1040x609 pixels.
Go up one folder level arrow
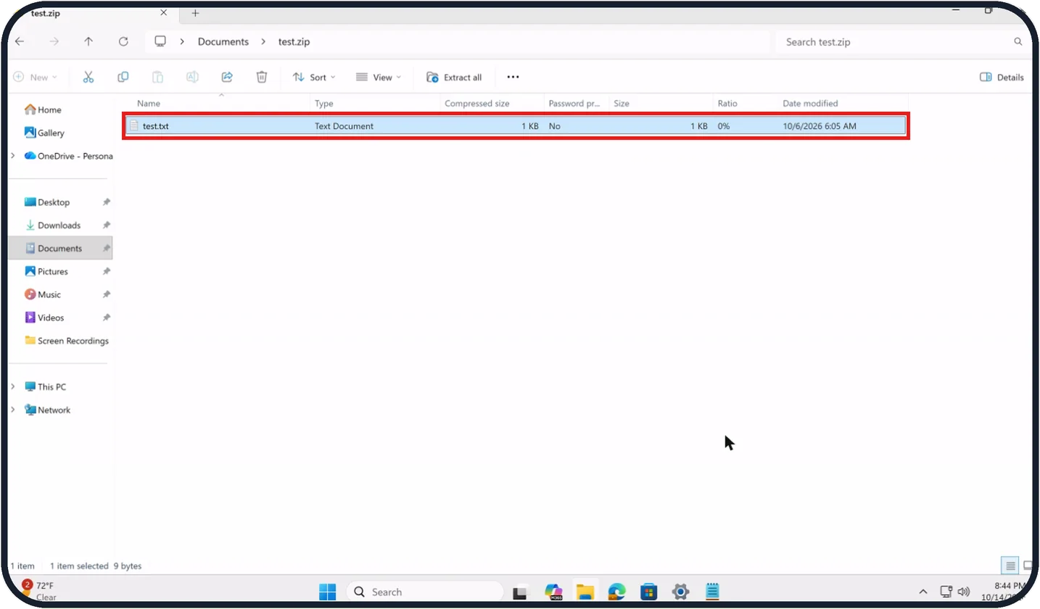pyautogui.click(x=88, y=41)
